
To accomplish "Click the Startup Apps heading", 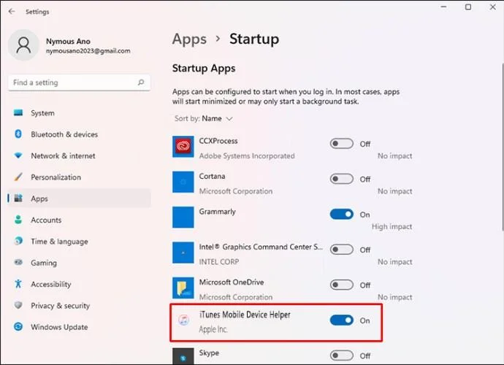I will point(204,69).
